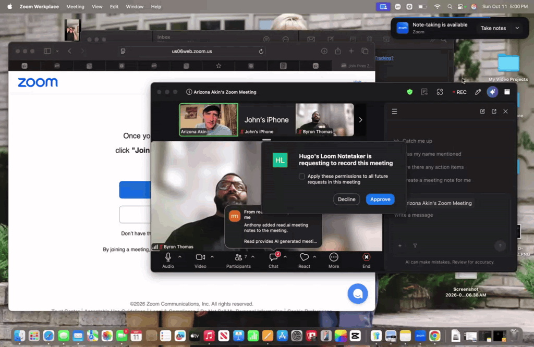Click the blue chat bubble on Zoom webpage
Viewport: 534px width, 347px height.
pyautogui.click(x=358, y=293)
